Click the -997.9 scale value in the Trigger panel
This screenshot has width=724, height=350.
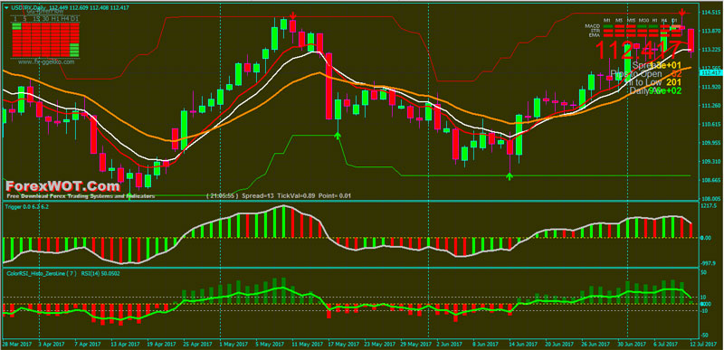click(x=710, y=263)
